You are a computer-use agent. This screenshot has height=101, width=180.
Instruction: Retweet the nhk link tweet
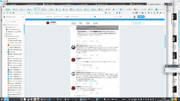tap(84, 41)
